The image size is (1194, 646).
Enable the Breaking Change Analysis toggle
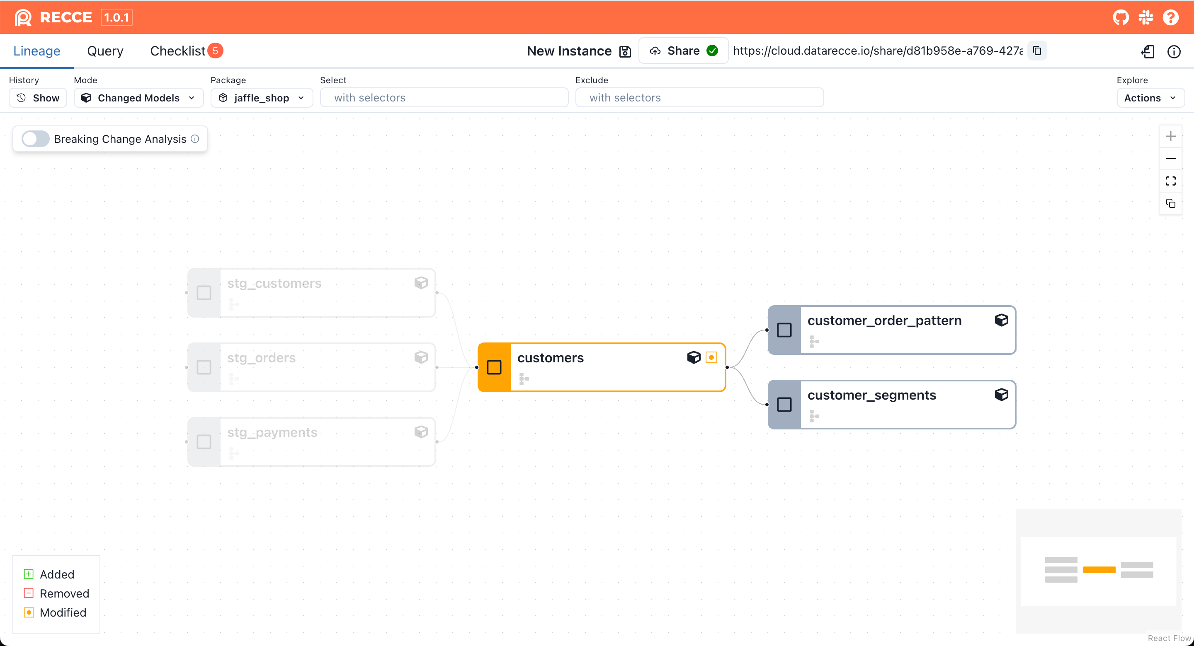[36, 139]
